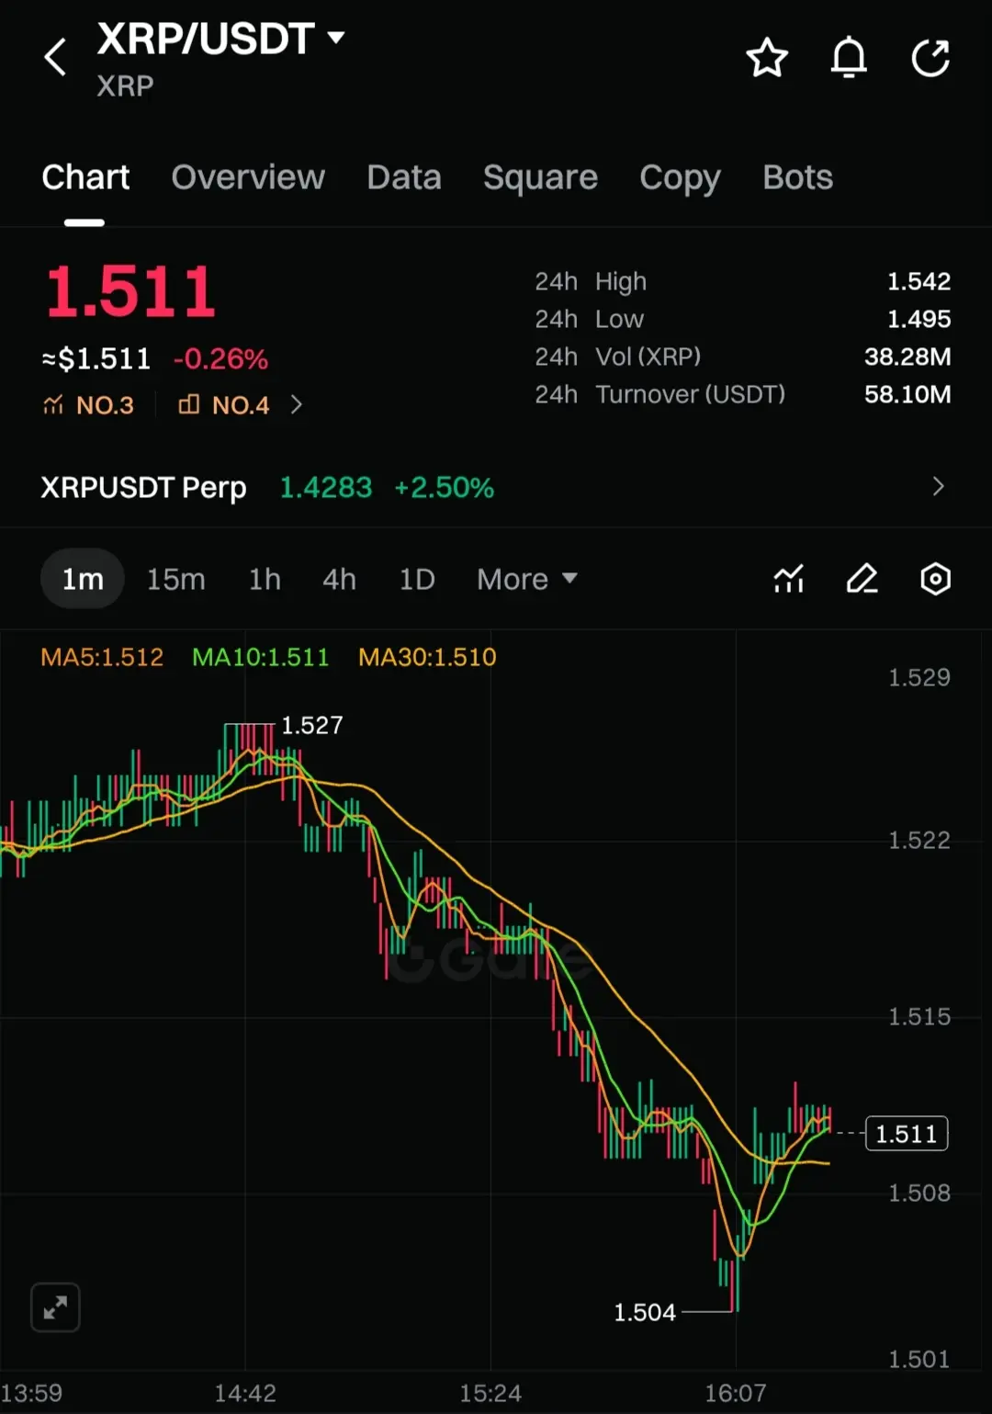
Task: Open the NO.3 ranking badge
Action: pos(88,405)
